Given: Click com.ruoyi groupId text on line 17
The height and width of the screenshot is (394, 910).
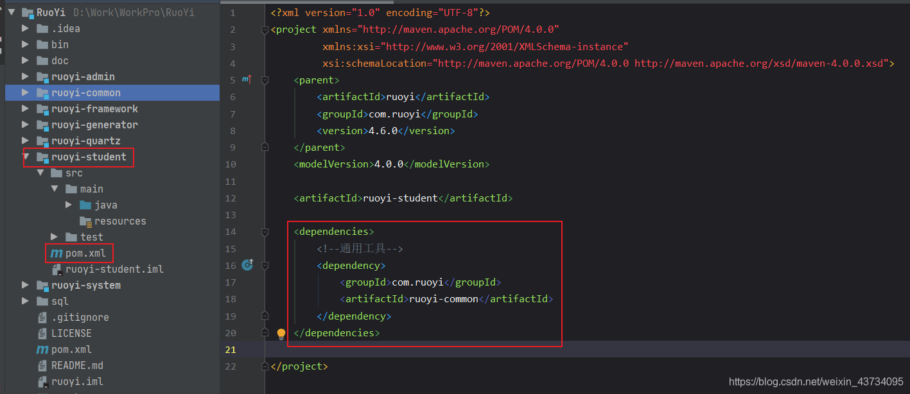Looking at the screenshot, I should 417,282.
